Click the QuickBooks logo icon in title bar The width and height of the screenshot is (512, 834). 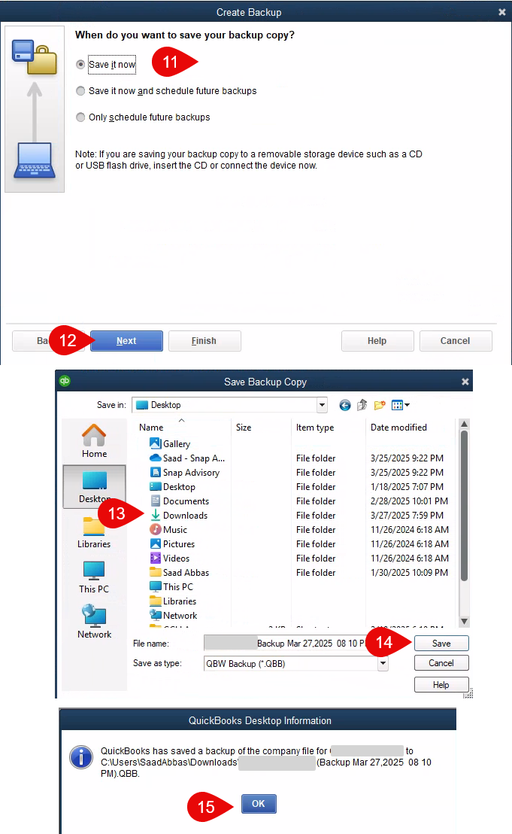(x=65, y=381)
